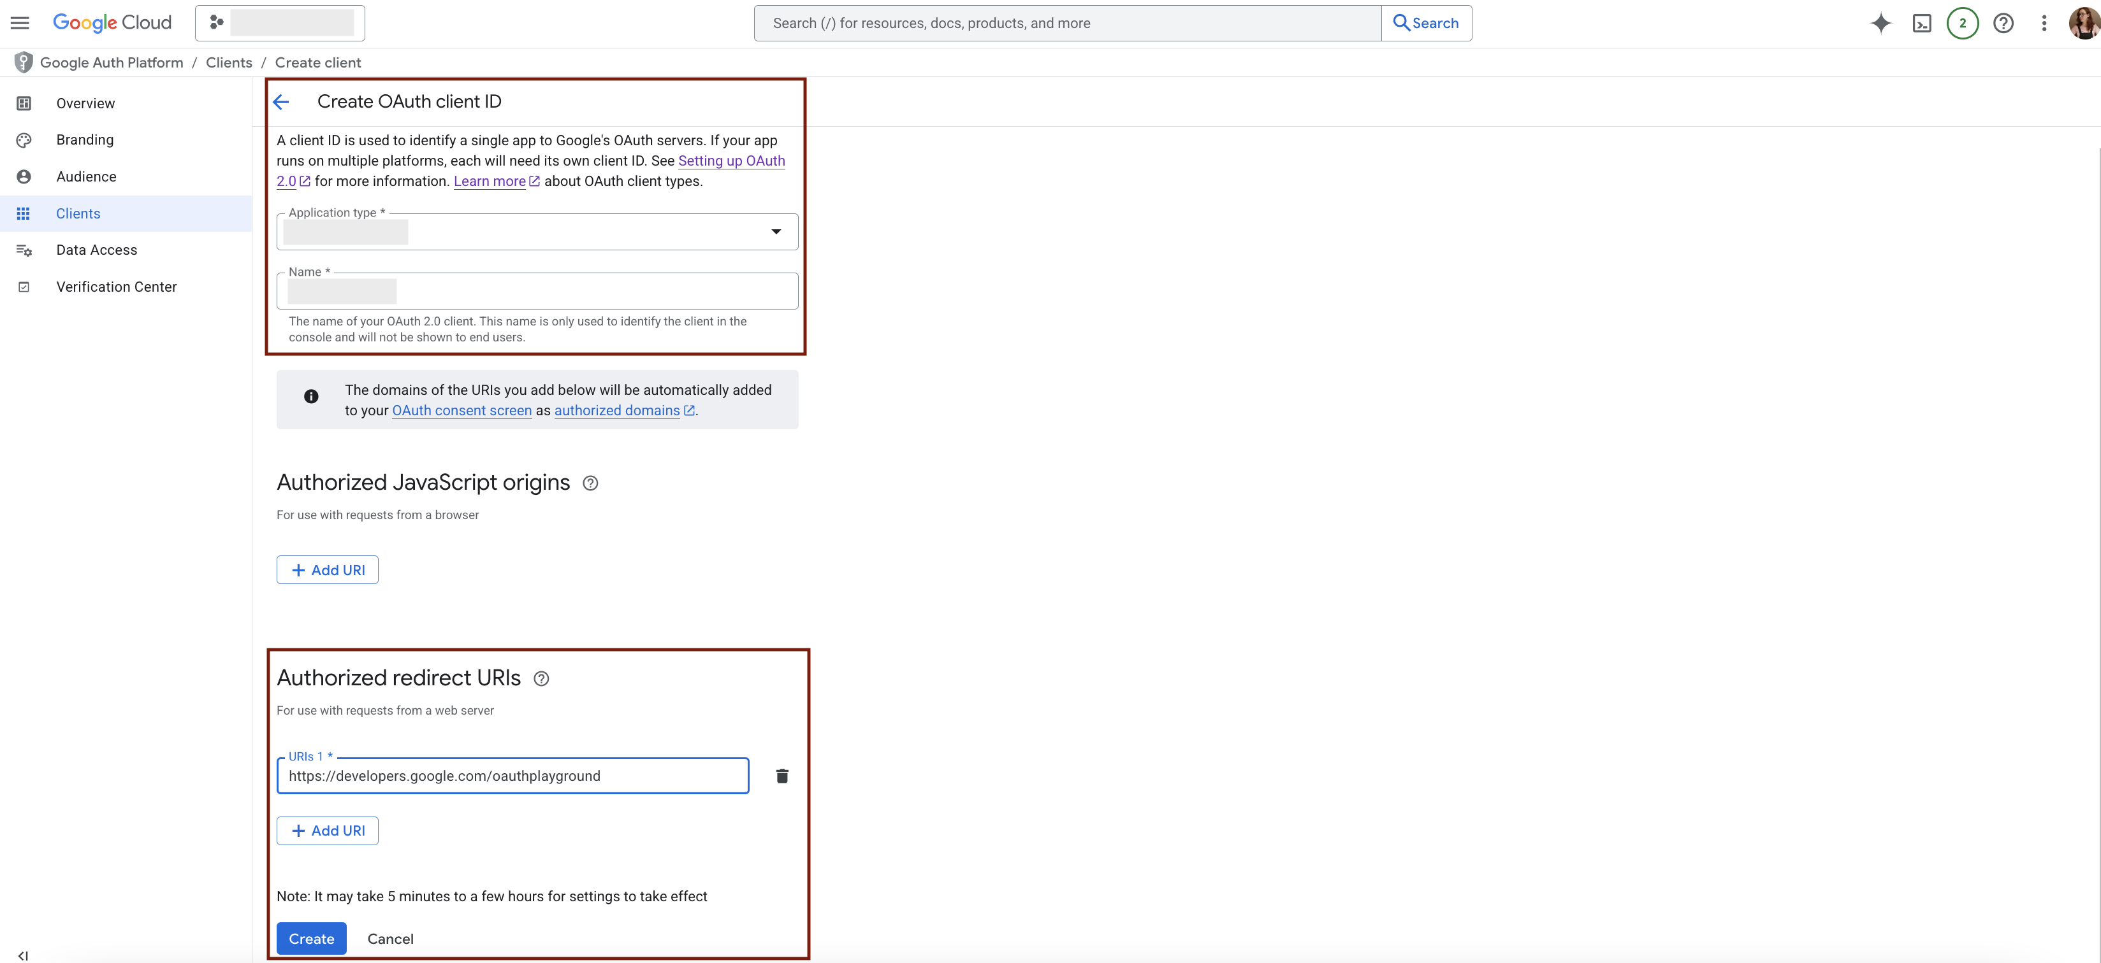View pending notifications
This screenshot has height=963, width=2101.
point(1962,23)
